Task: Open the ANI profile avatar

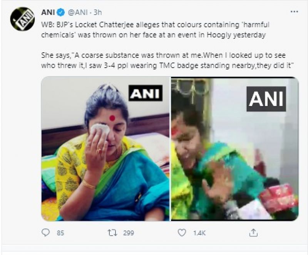Action: pyautogui.click(x=22, y=19)
